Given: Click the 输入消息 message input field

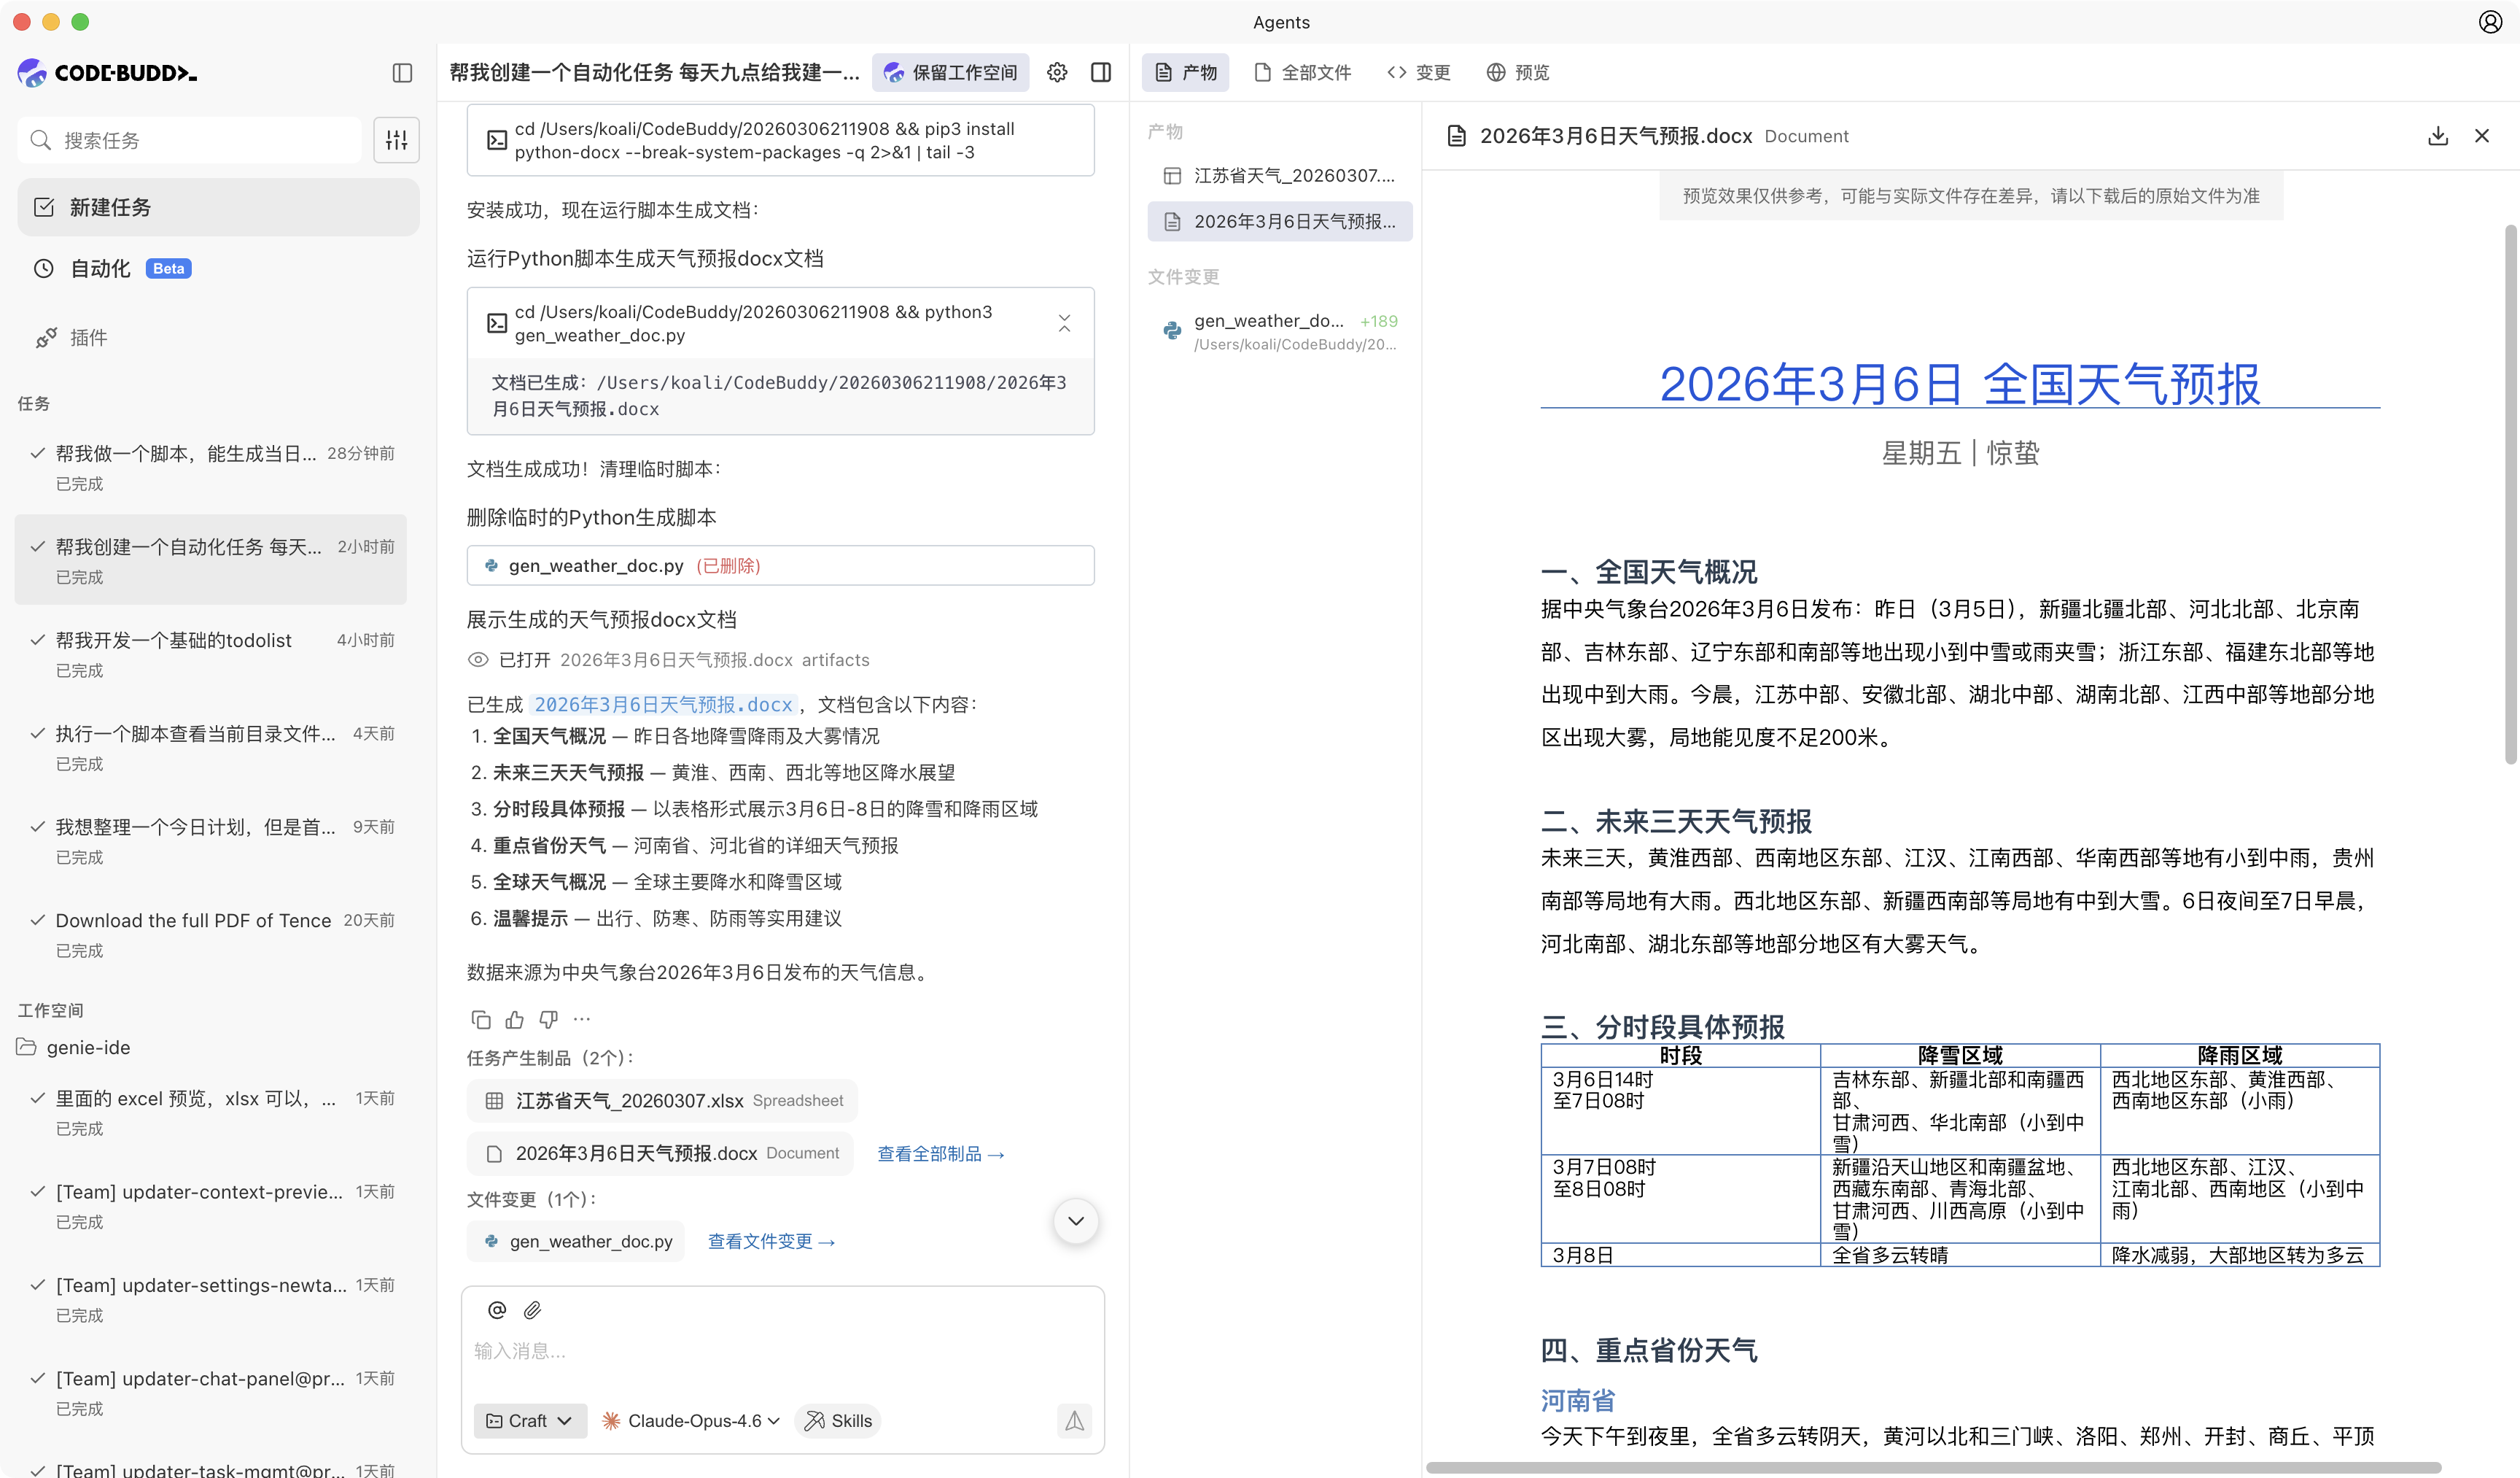Looking at the screenshot, I should pyautogui.click(x=700, y=1351).
